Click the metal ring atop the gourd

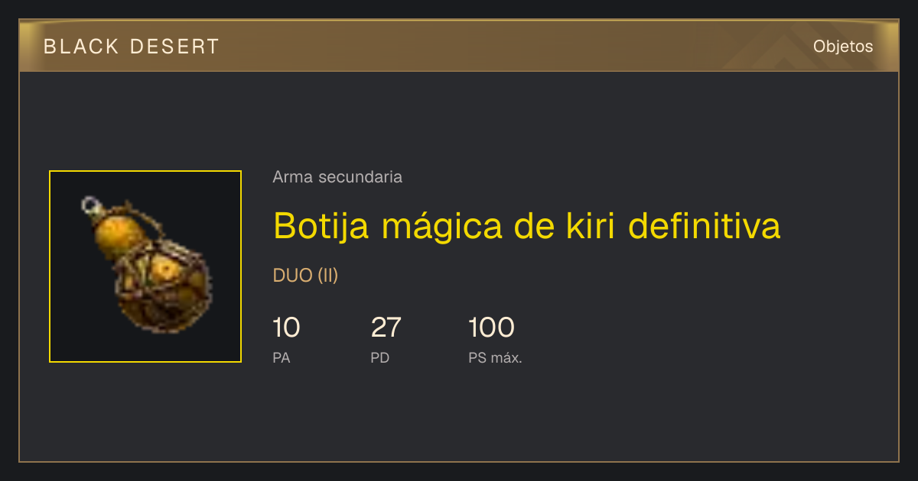(x=90, y=205)
